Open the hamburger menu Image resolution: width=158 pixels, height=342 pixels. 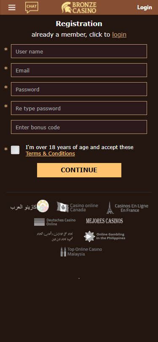(12, 8)
